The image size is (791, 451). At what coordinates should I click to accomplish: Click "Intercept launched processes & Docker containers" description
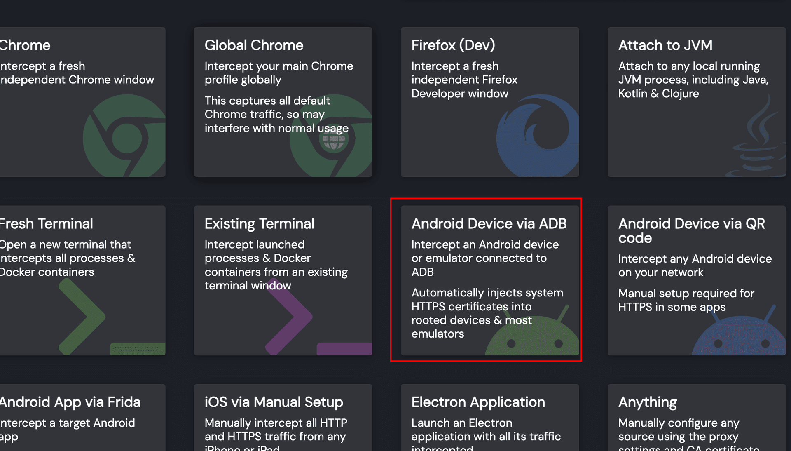[276, 265]
